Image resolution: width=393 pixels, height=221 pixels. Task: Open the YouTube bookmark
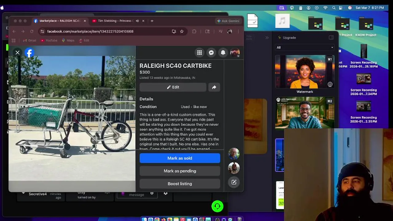49,41
